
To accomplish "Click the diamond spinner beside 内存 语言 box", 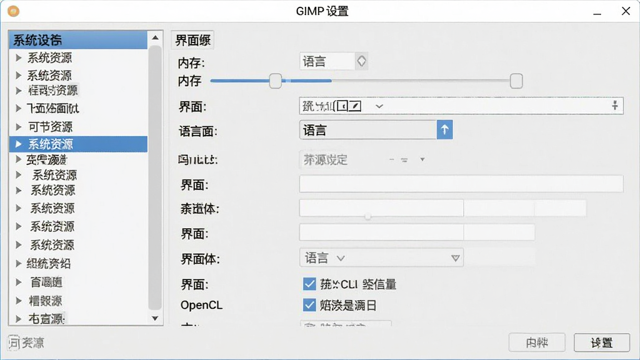I will 361,61.
